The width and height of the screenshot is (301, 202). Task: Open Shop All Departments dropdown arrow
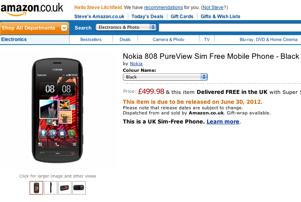click(64, 28)
